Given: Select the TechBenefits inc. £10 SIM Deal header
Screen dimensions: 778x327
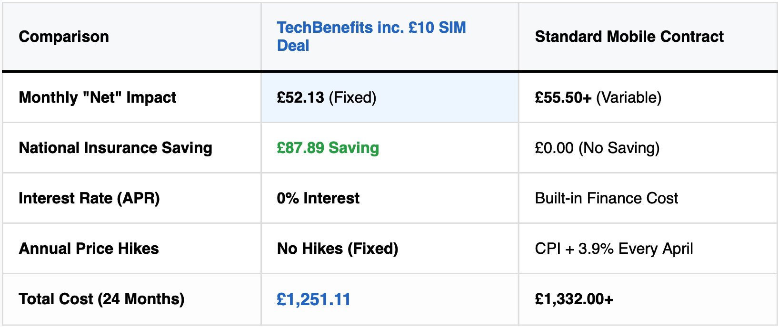Looking at the screenshot, I should point(371,37).
